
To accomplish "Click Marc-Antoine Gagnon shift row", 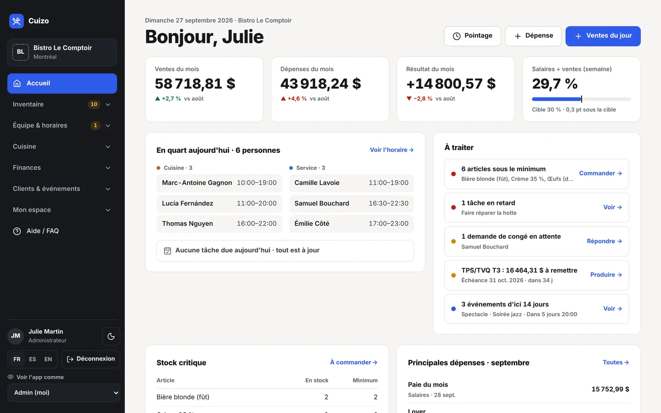I will coord(219,183).
